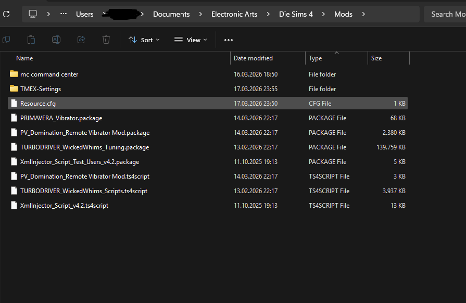
Task: Navigate to Documents in breadcrumb
Action: click(171, 14)
